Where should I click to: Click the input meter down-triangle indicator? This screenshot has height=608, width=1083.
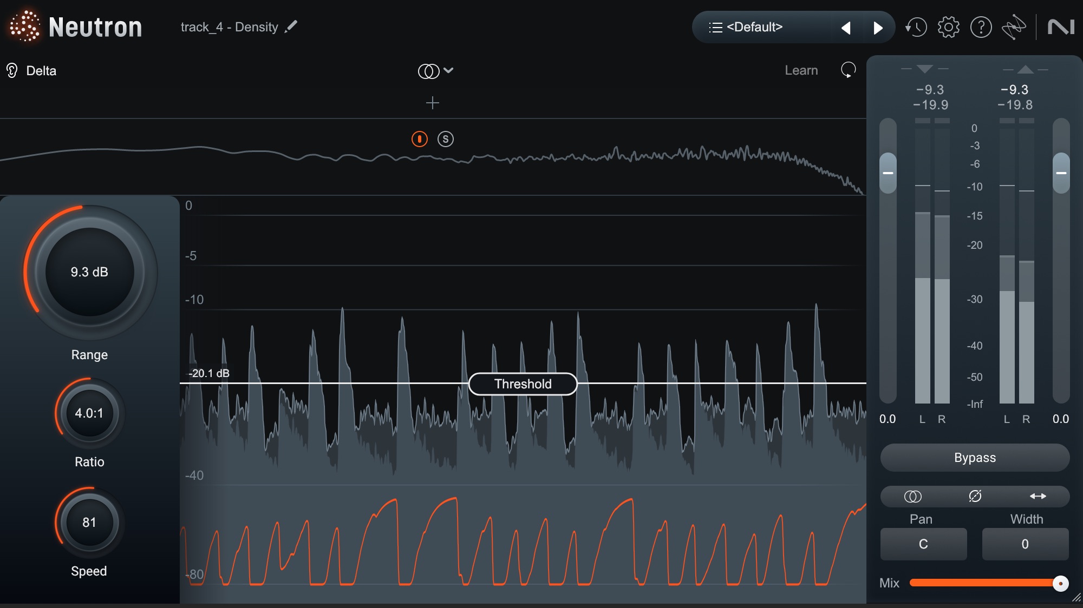click(x=925, y=69)
